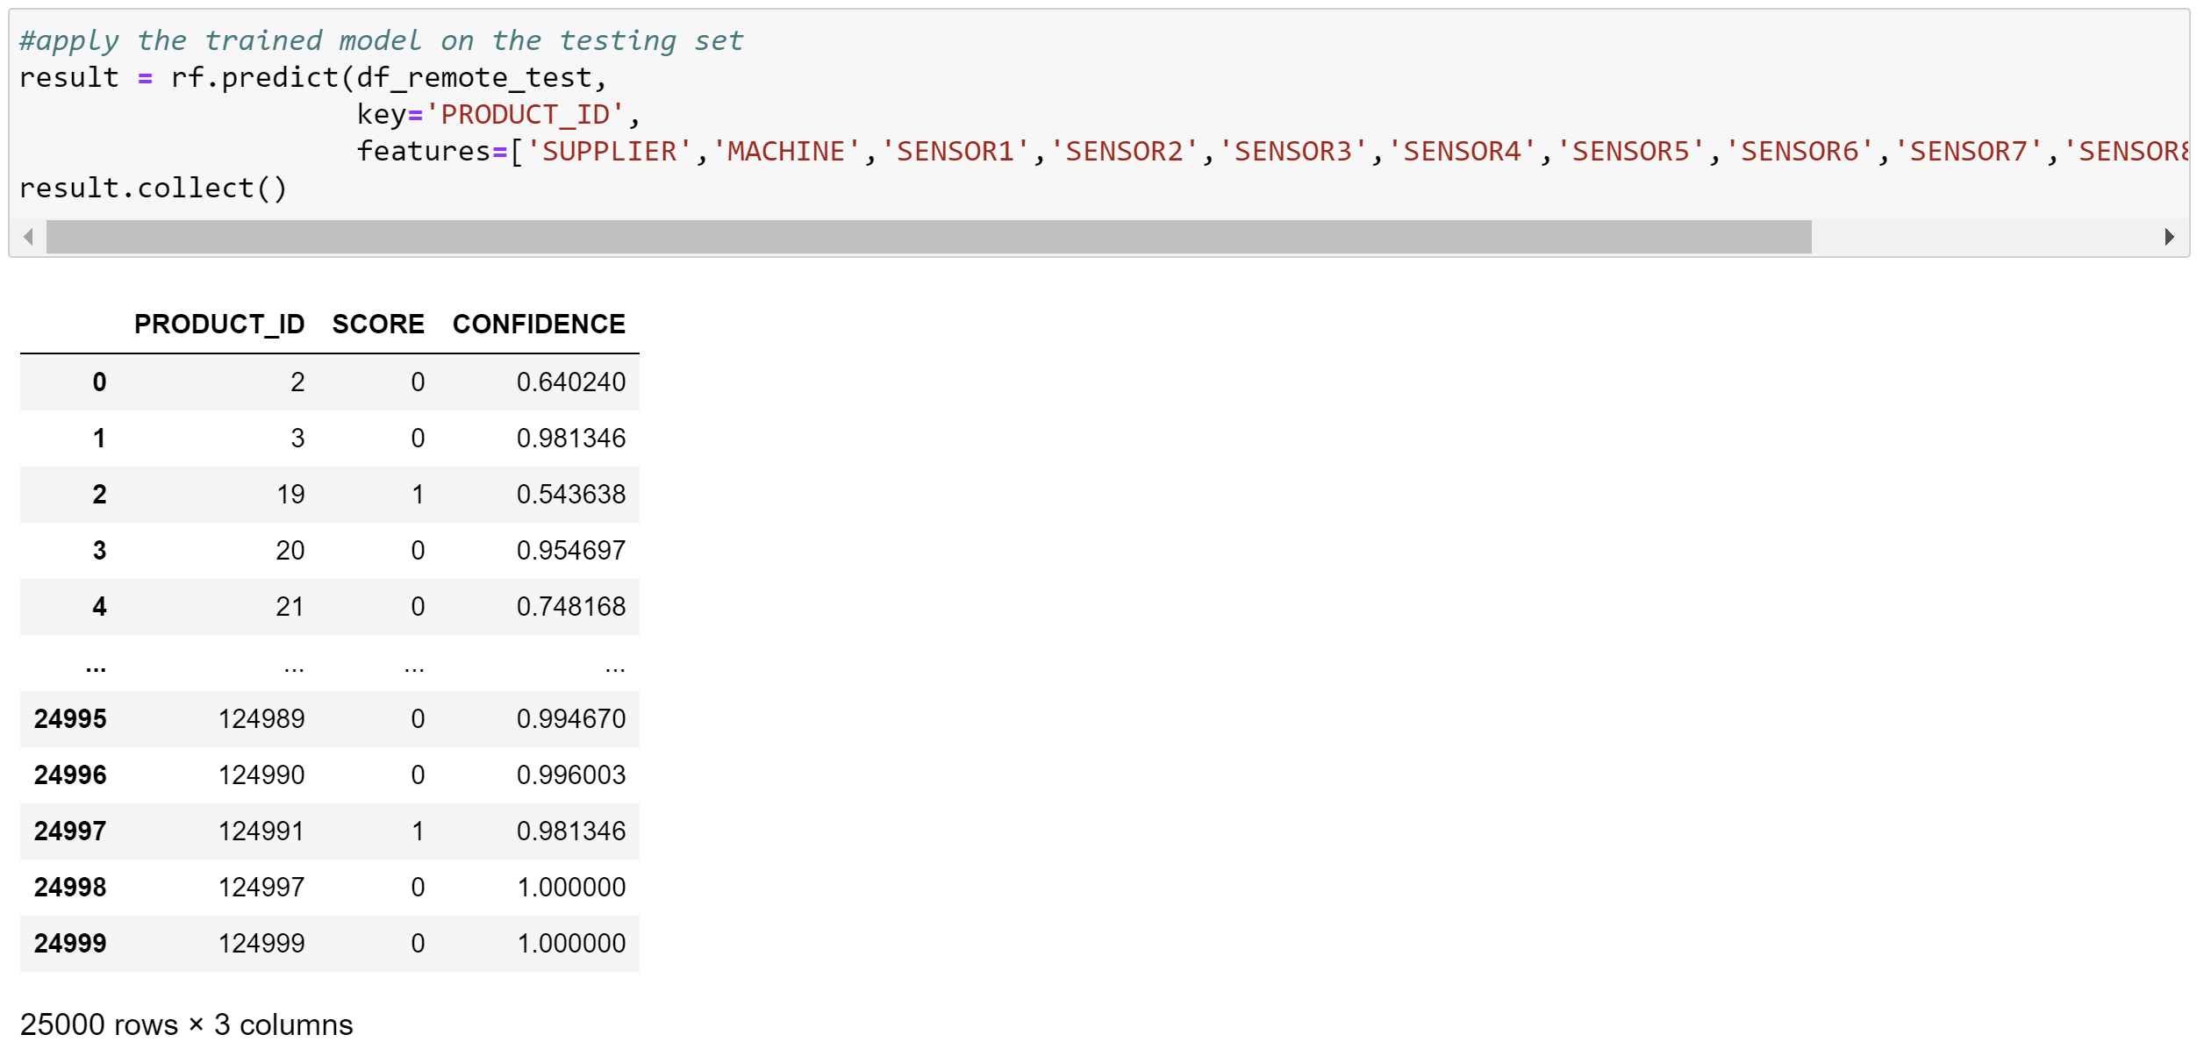Click product ID 124991 cell

point(261,831)
